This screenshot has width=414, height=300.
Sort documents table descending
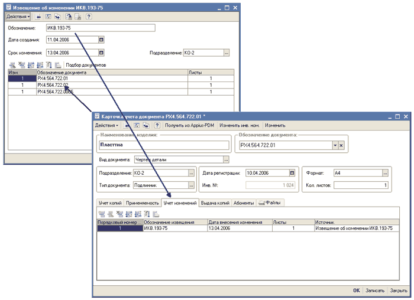point(40,65)
